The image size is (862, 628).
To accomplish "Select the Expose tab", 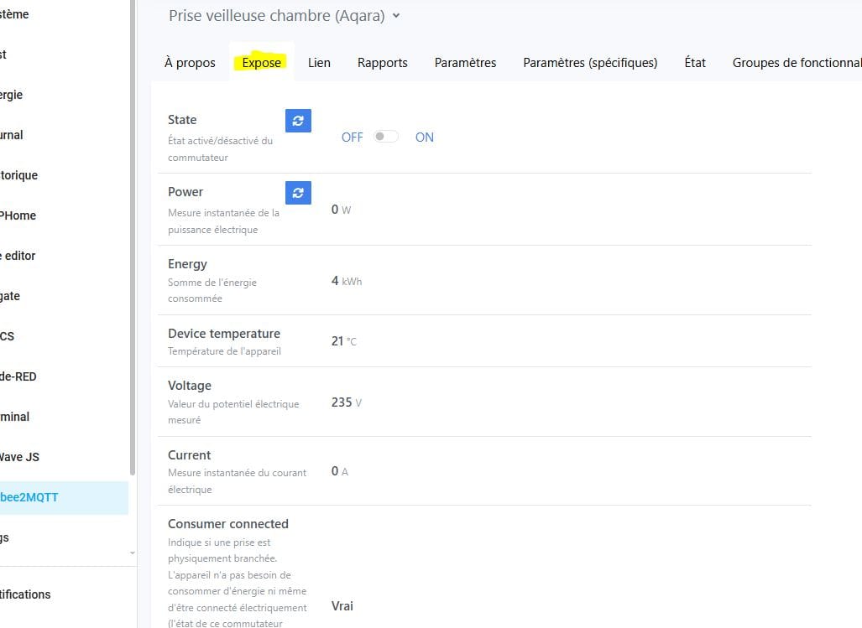I will [262, 63].
